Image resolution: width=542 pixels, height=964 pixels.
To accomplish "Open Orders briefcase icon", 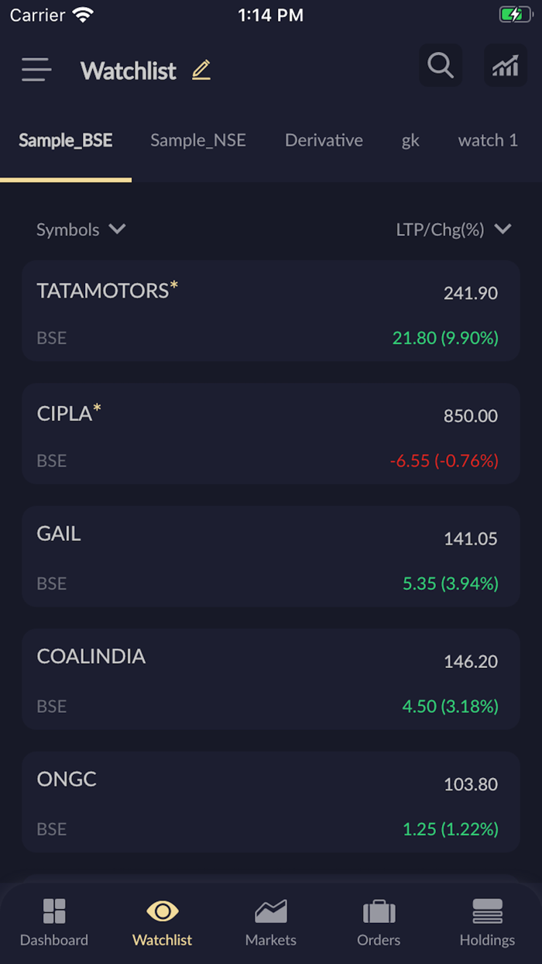I will pos(379,913).
